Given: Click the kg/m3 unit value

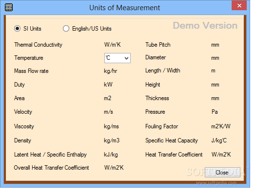Looking at the screenshot, I should (x=112, y=140).
